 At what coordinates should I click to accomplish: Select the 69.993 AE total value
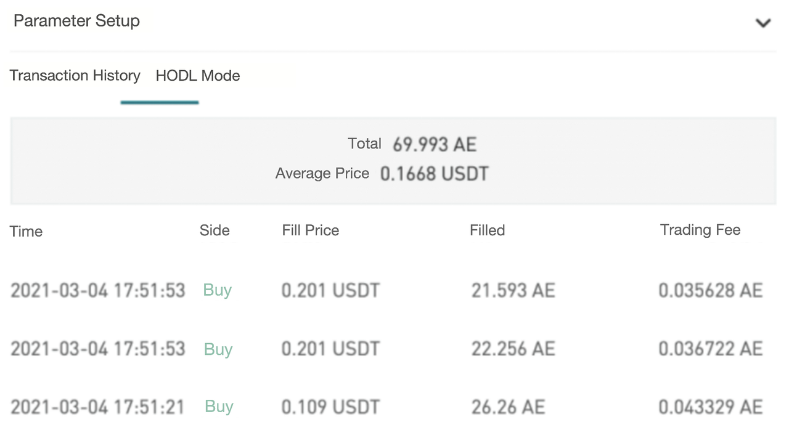(435, 145)
